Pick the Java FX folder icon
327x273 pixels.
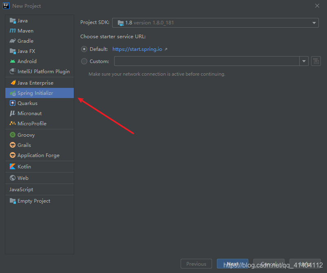pos(13,51)
